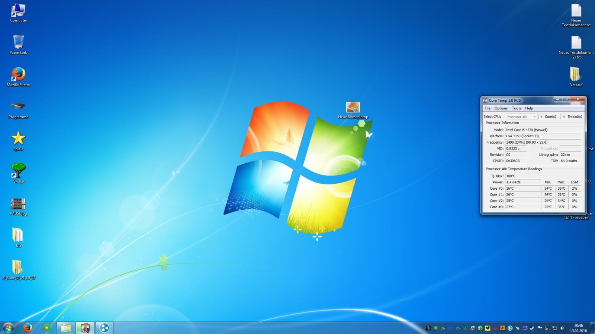Open Windows Explorer from the taskbar
Screen dimensions: 595x334
[x=66, y=328]
